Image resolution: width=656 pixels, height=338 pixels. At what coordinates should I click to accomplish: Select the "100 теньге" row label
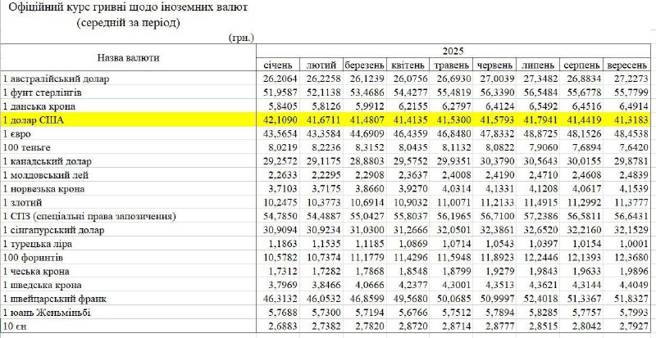pos(28,148)
